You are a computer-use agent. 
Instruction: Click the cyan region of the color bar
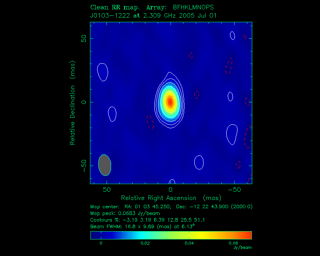(x=141, y=235)
